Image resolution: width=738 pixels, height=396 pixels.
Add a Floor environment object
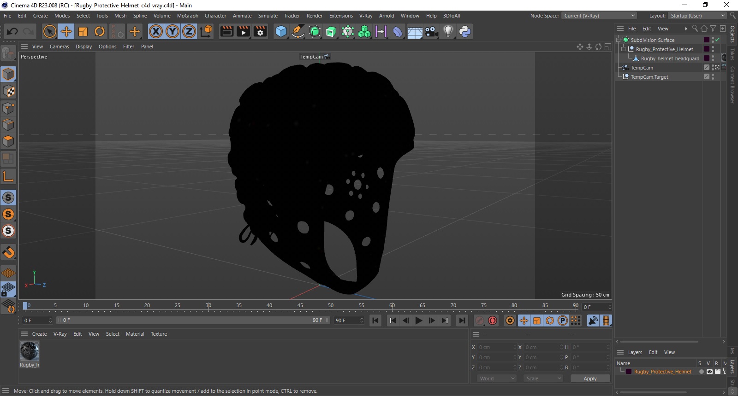(x=415, y=31)
